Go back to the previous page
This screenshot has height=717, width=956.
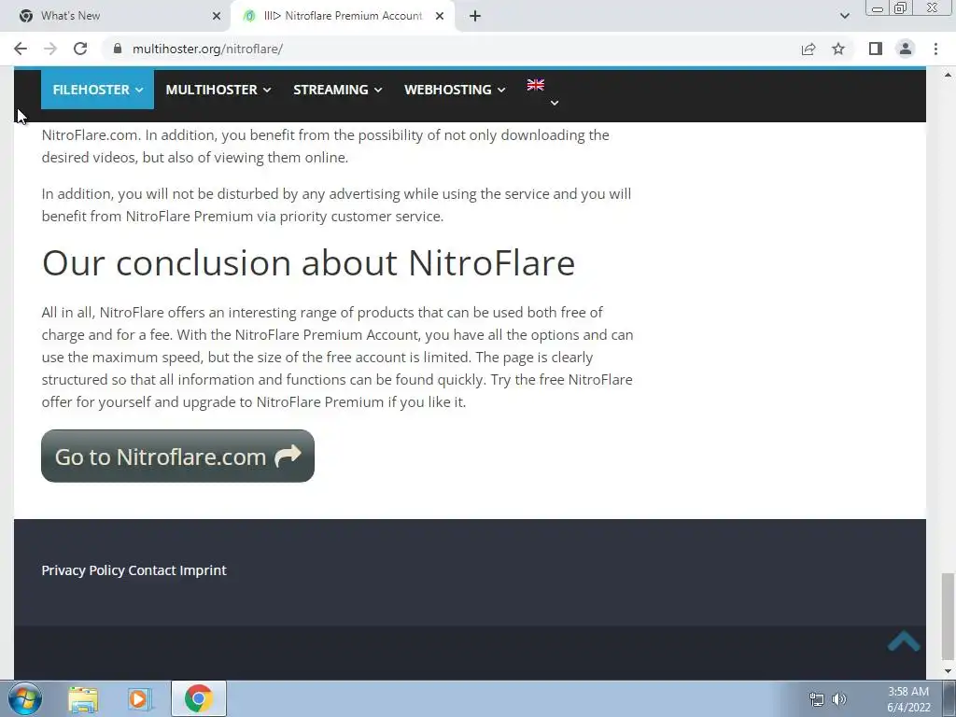pyautogui.click(x=21, y=49)
